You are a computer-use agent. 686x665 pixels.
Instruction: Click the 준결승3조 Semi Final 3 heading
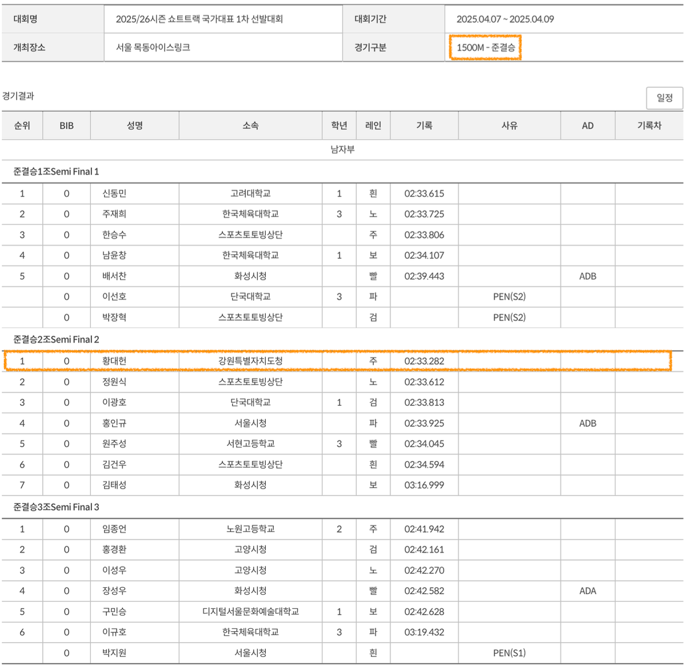pos(56,507)
